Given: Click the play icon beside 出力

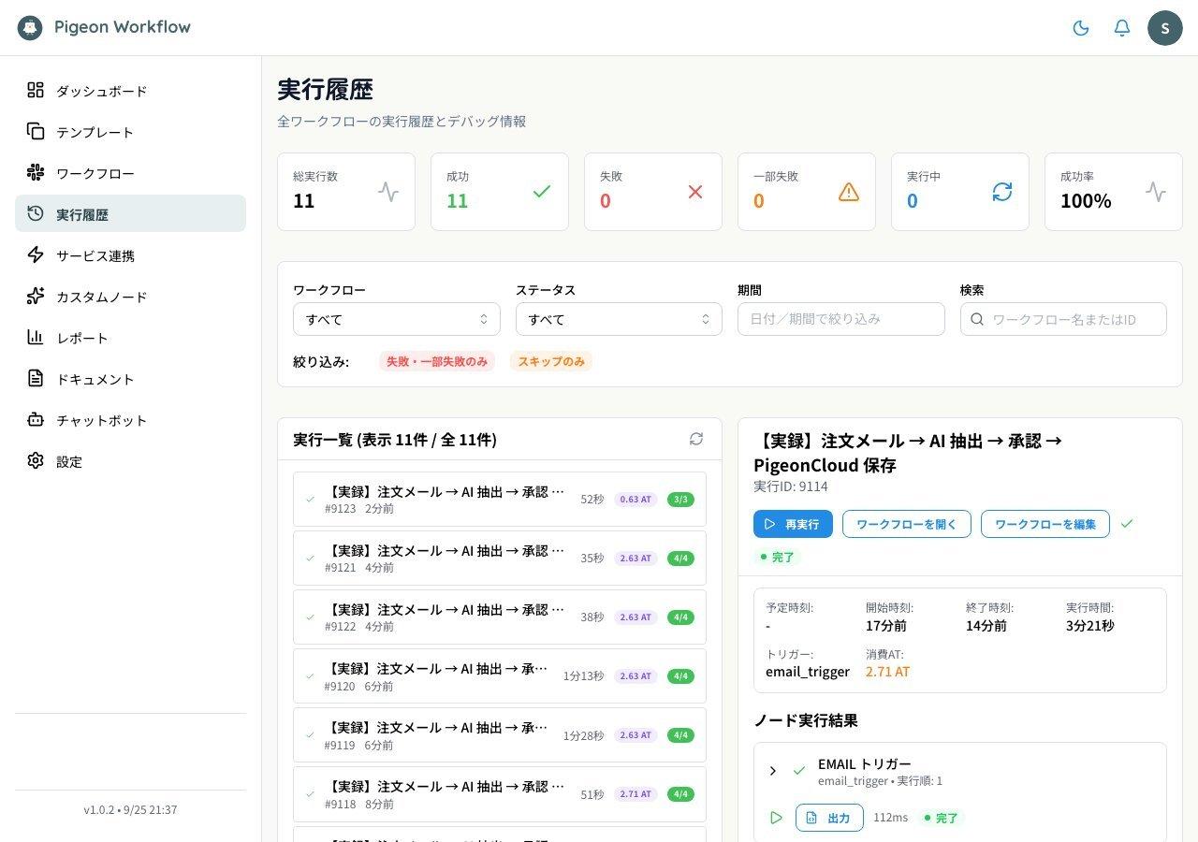Looking at the screenshot, I should pyautogui.click(x=776, y=818).
